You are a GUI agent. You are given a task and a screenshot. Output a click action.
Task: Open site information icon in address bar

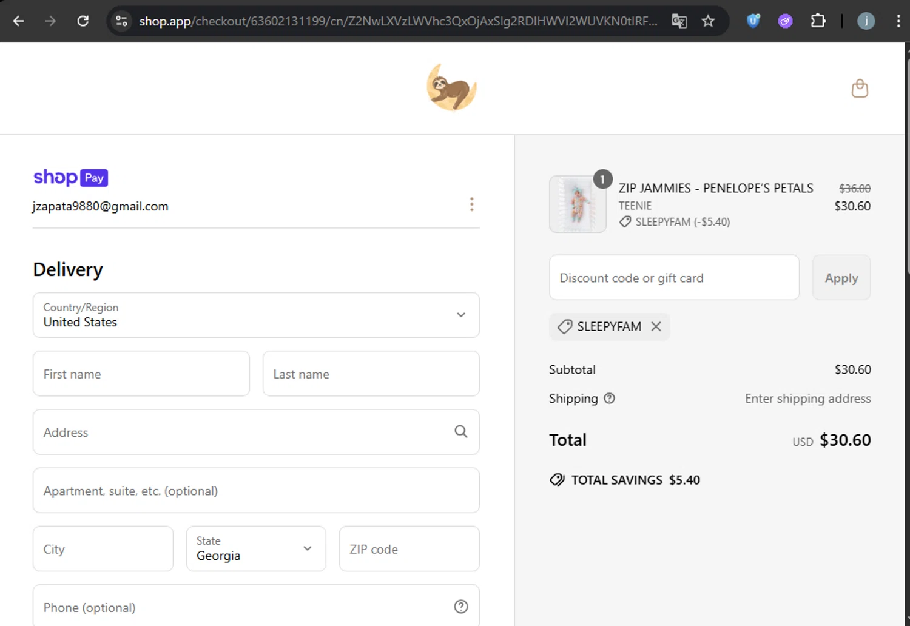pos(121,21)
